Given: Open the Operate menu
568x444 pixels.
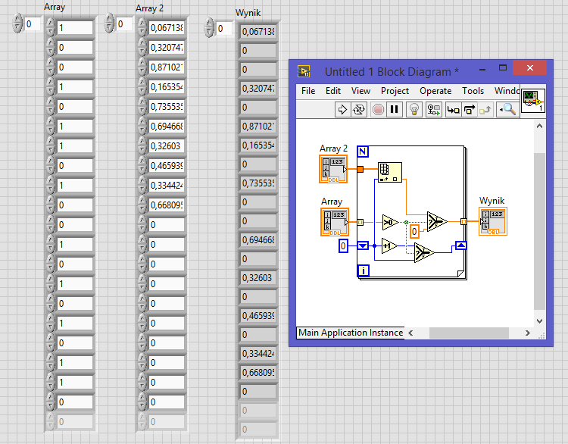Looking at the screenshot, I should pyautogui.click(x=435, y=91).
